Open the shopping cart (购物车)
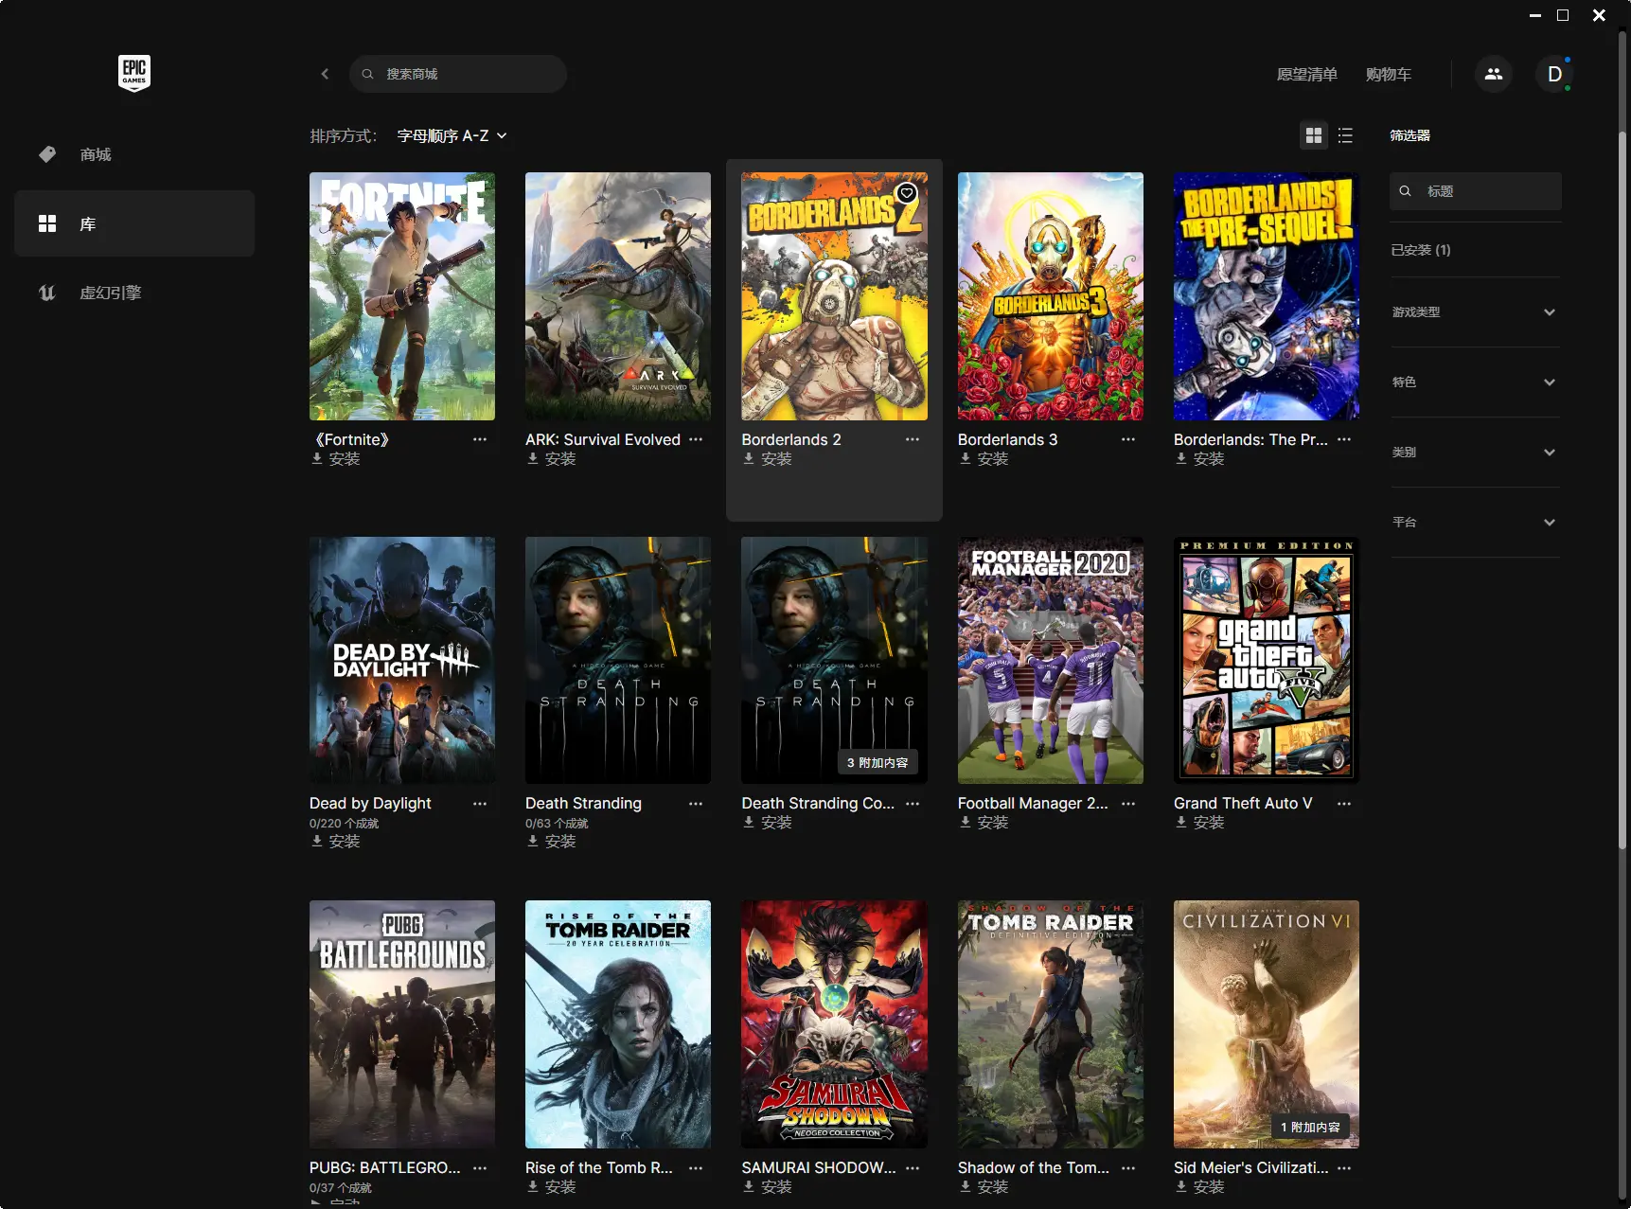This screenshot has height=1209, width=1631. click(1388, 74)
